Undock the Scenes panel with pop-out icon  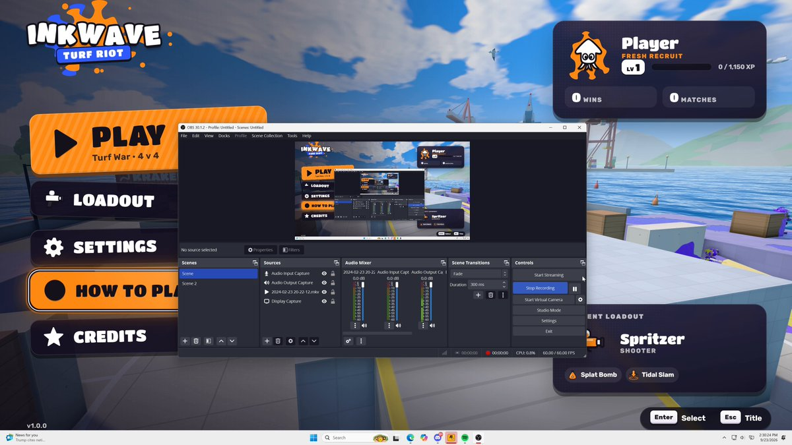point(255,262)
